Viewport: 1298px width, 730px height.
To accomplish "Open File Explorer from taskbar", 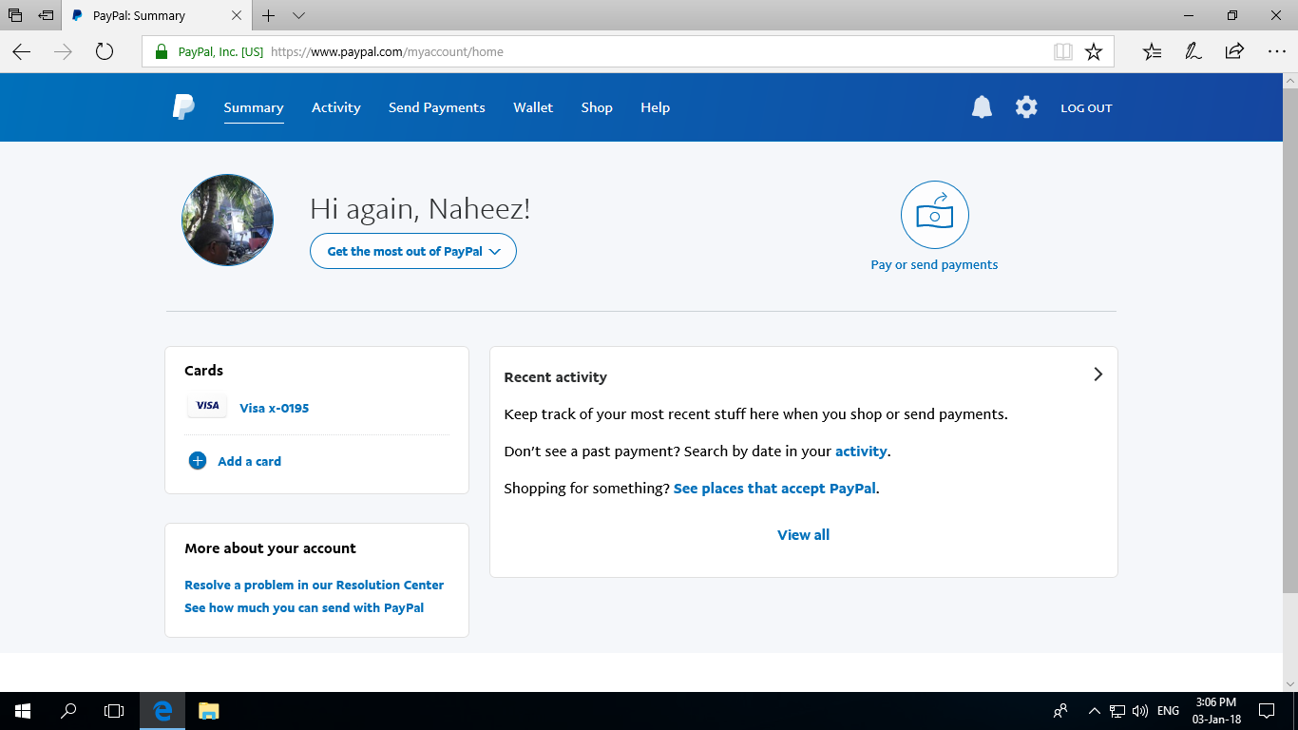I will [208, 710].
